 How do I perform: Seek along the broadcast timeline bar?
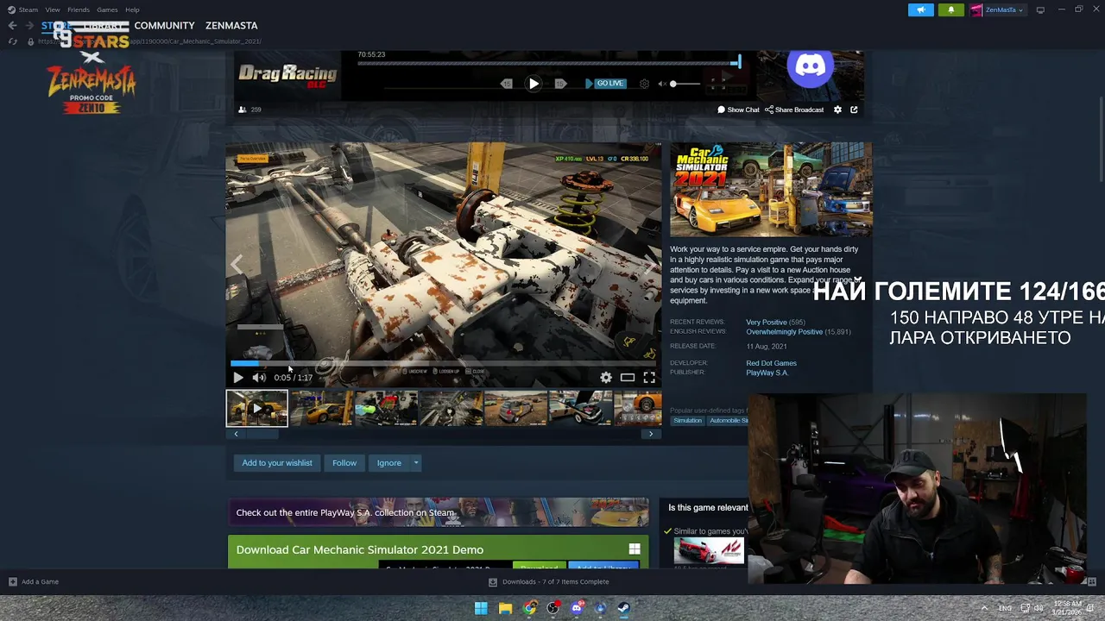coord(548,63)
